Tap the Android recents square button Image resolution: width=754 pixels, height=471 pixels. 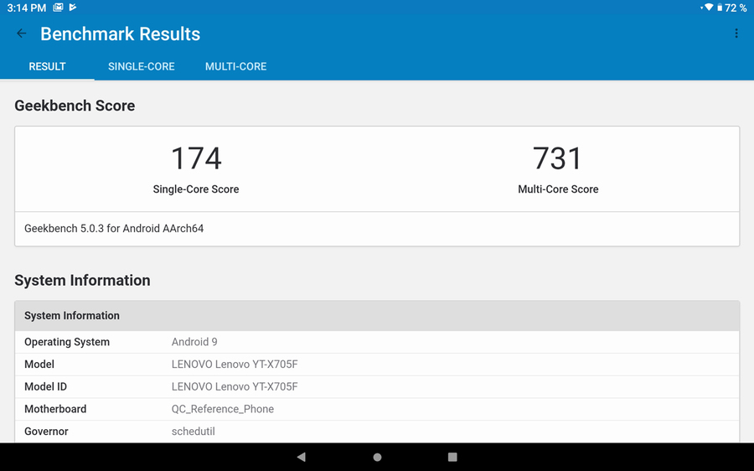click(x=452, y=457)
